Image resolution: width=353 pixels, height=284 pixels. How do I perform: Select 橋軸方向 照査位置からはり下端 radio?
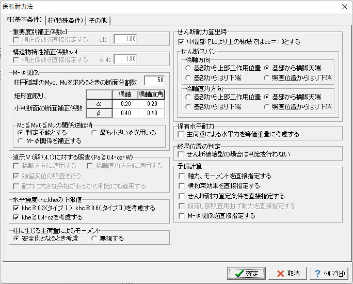pos(298,78)
